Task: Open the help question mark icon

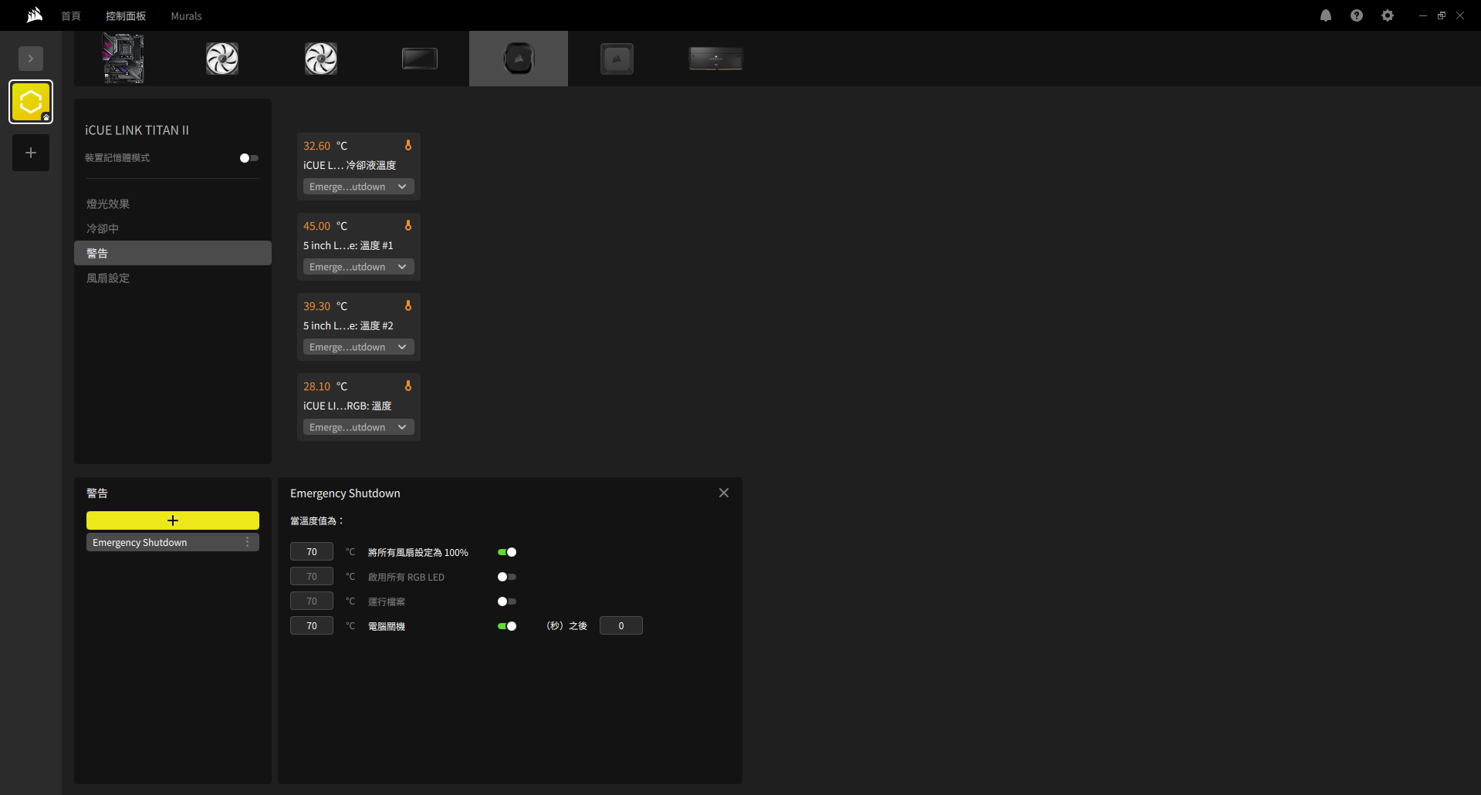Action: pyautogui.click(x=1357, y=15)
